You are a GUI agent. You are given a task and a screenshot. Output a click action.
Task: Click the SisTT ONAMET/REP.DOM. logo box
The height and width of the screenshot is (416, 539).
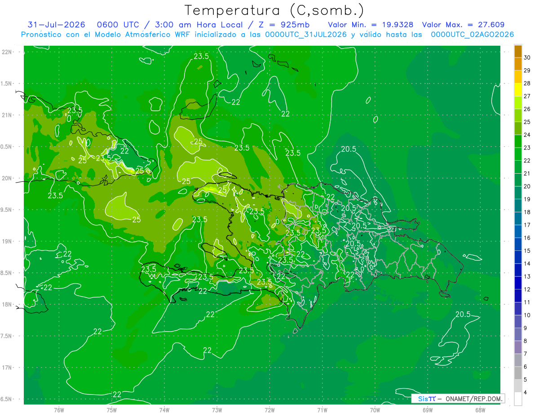pos(458,398)
